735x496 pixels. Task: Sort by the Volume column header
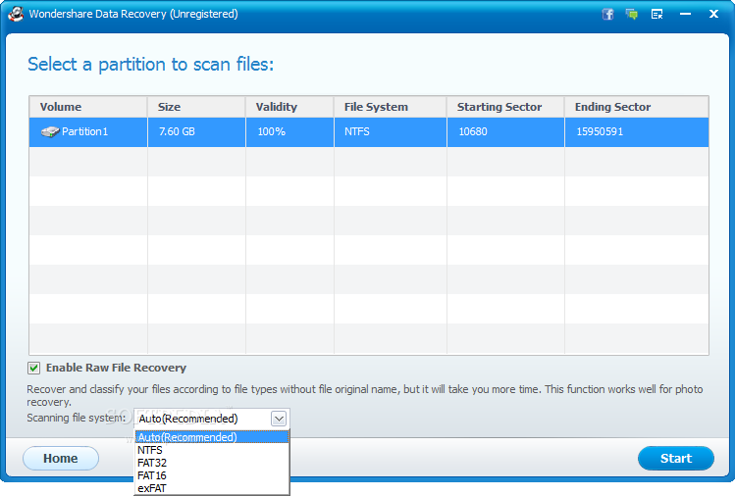click(x=88, y=107)
